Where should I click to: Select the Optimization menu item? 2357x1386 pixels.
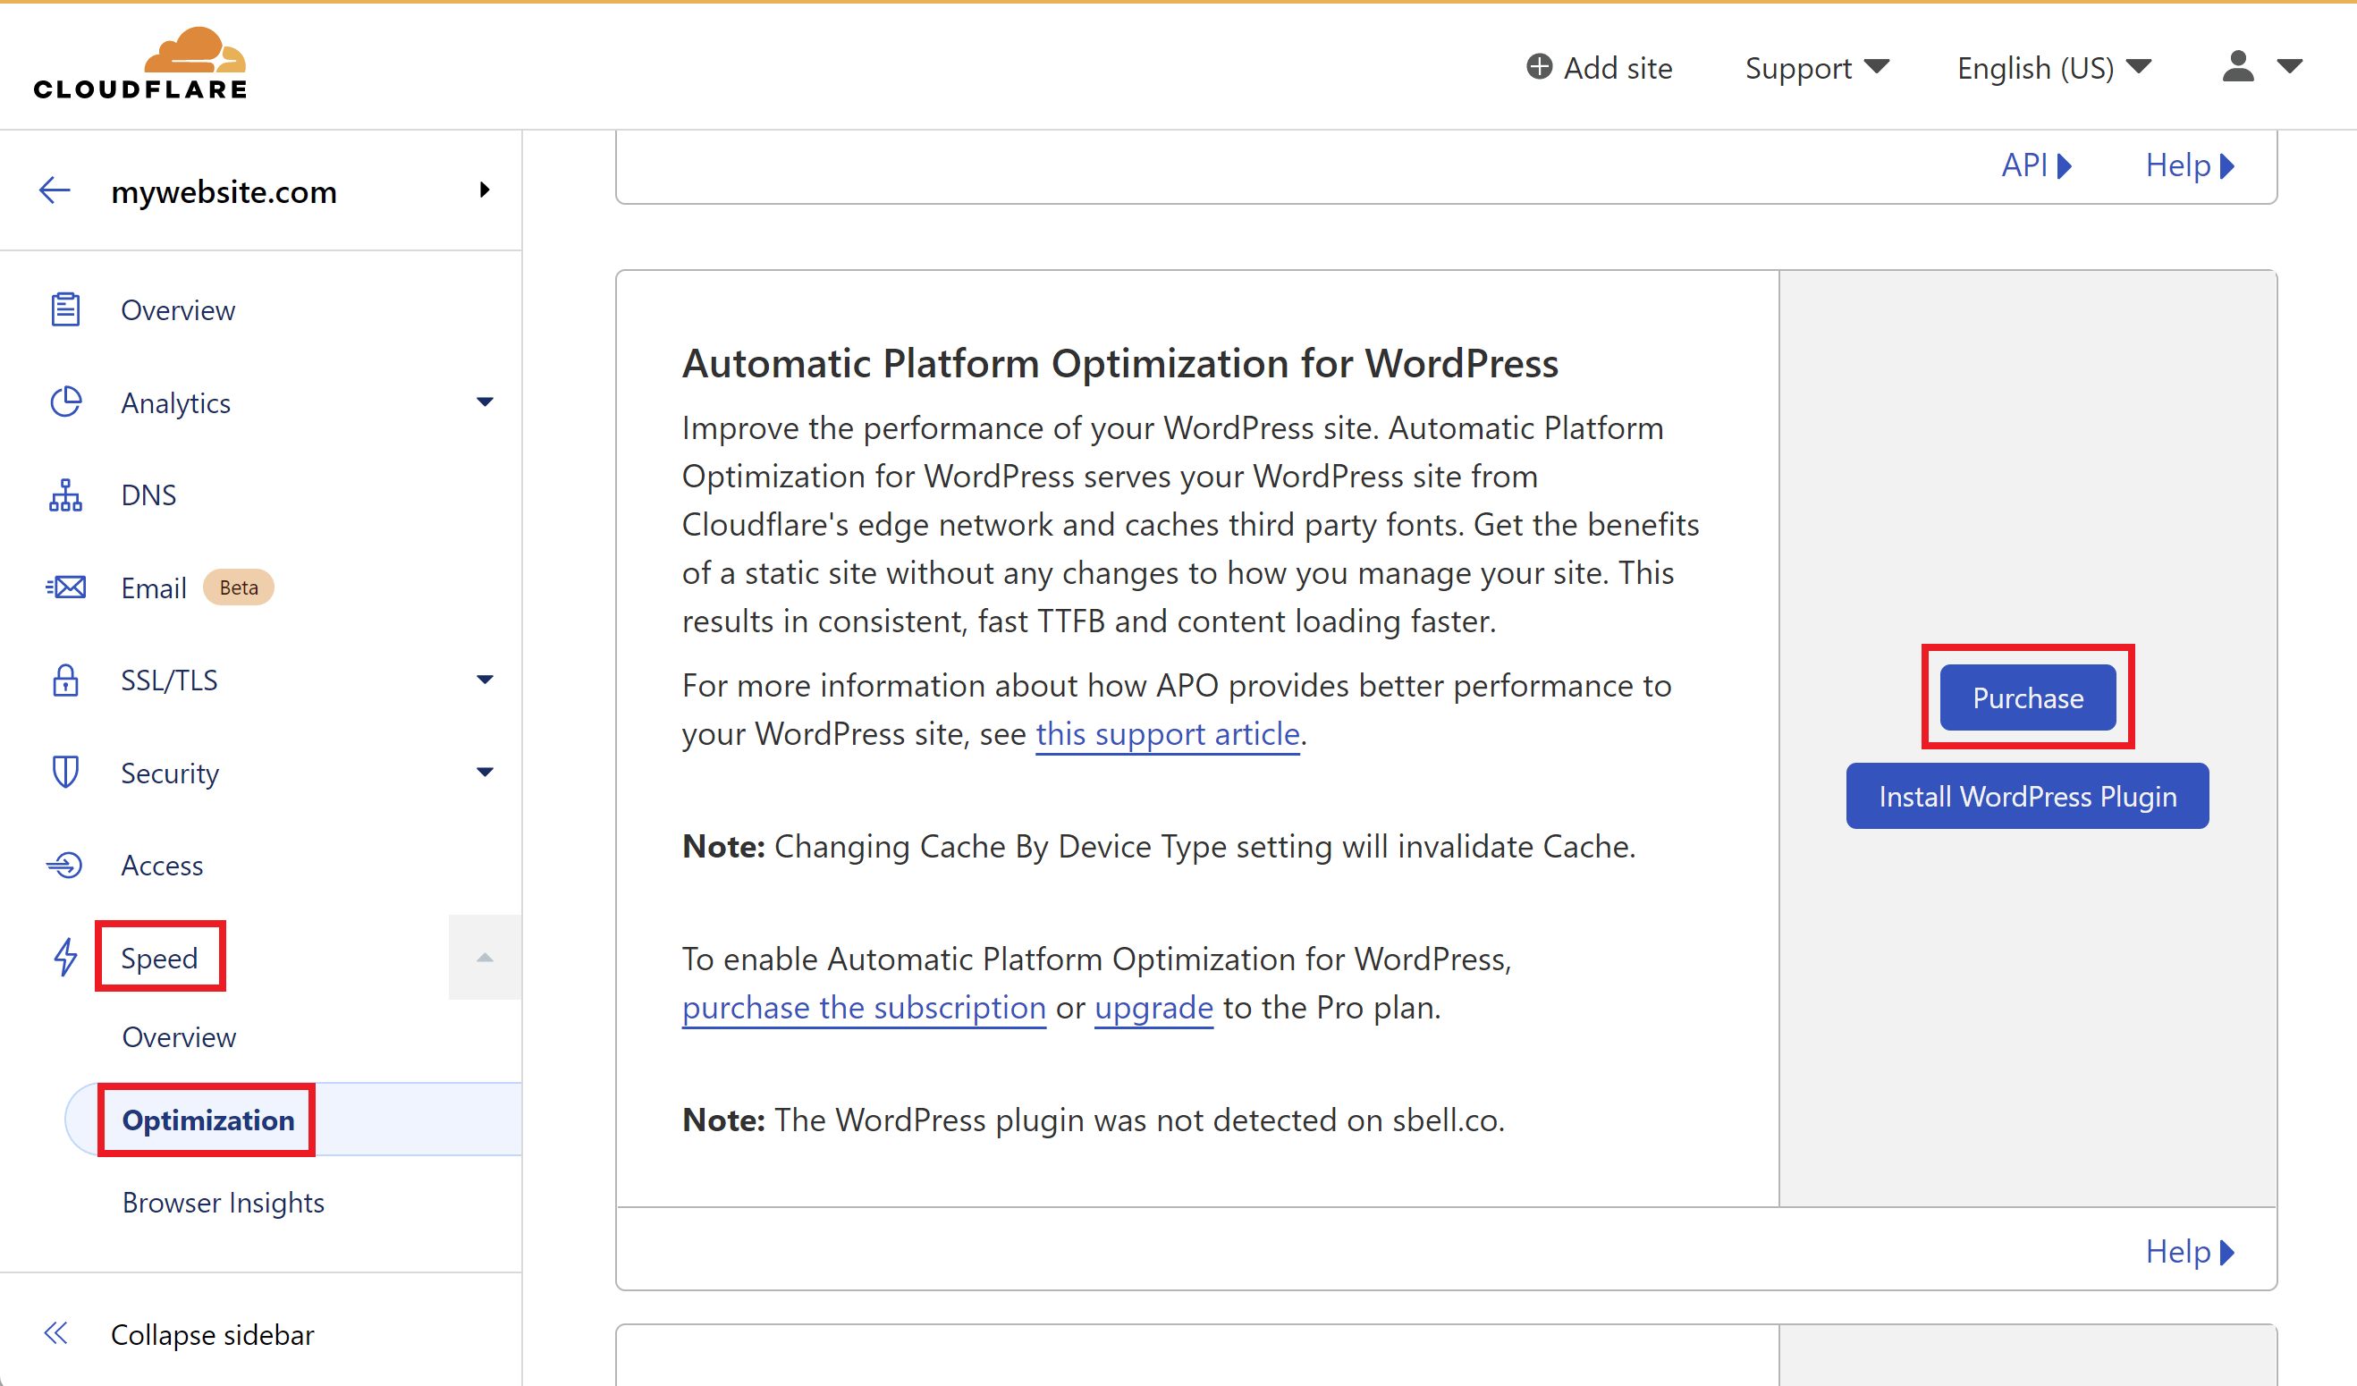coord(209,1119)
